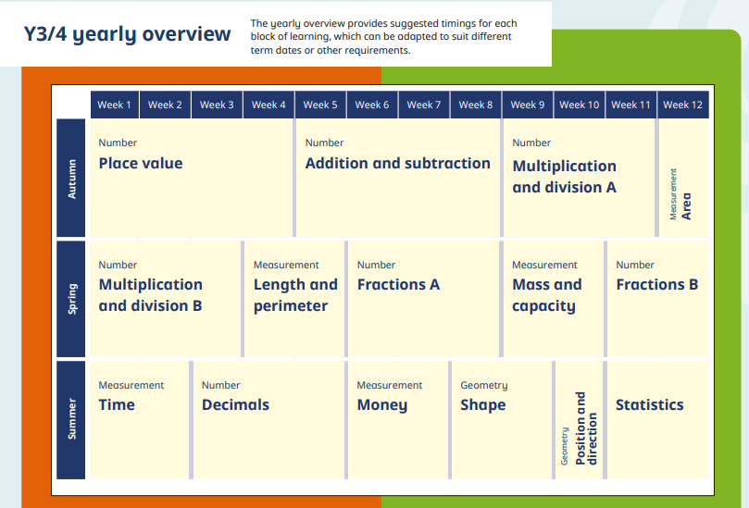Click the Shape geometry block
Screen dimensions: 749x508
tap(482, 405)
